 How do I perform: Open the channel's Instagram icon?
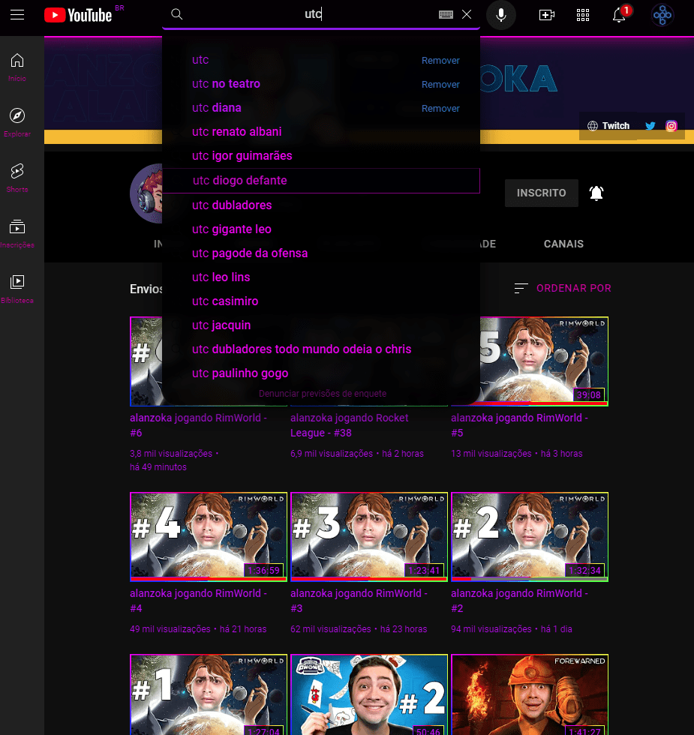pos(671,125)
